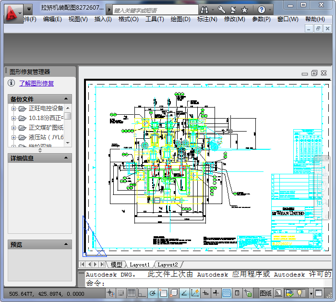
Task: Open the Favorites star icon
Action: point(244,10)
